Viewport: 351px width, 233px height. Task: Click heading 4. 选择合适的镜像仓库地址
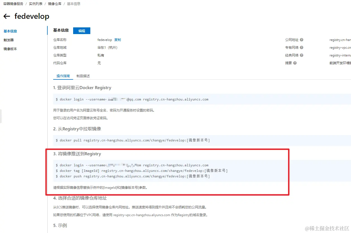pos(80,198)
